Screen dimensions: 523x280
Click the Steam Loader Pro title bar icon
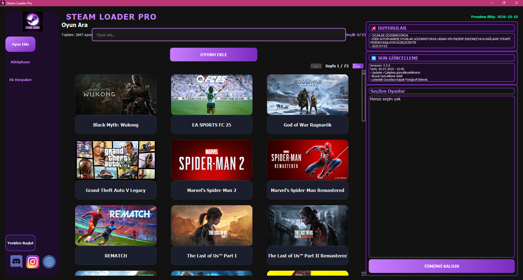(x=3, y=3)
